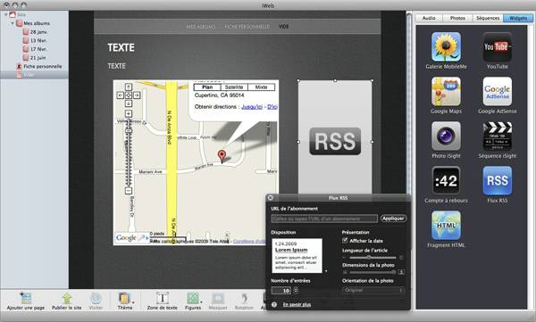Switch map to Plan view

tap(207, 87)
